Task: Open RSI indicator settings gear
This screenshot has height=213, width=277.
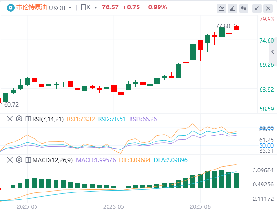Action: point(19,119)
